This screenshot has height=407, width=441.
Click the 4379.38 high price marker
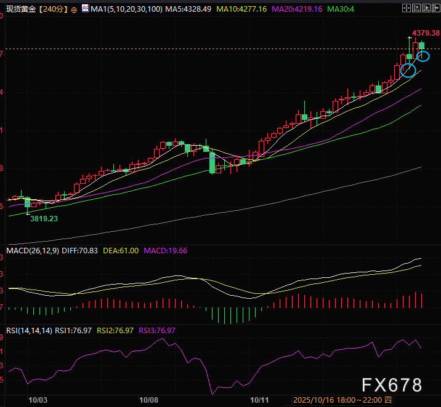(x=425, y=33)
